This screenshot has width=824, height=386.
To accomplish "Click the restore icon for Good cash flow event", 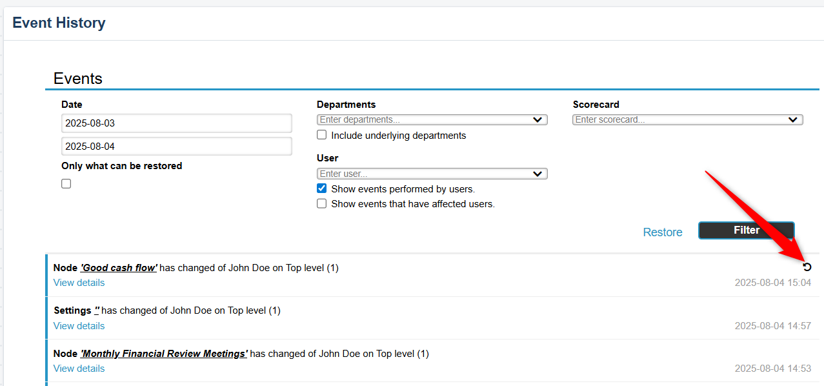I will coord(807,267).
